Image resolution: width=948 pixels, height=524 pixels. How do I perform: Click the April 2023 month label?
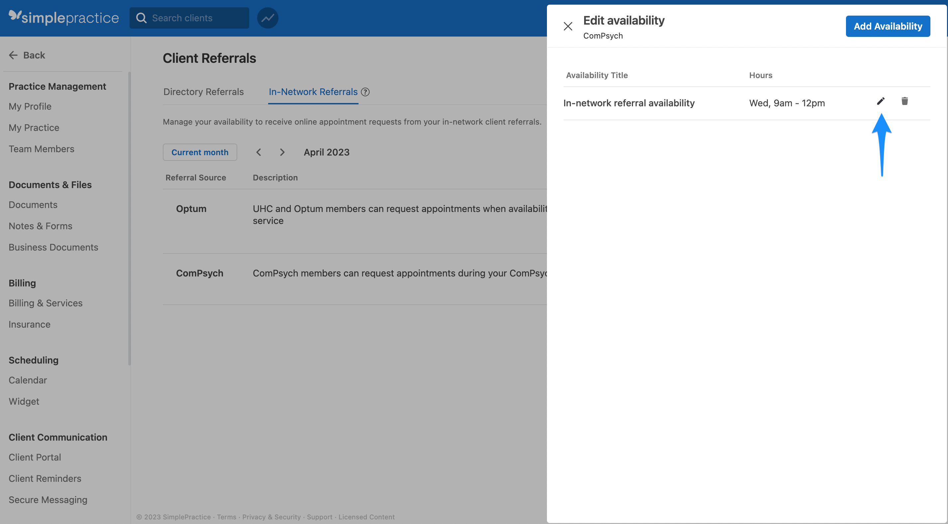(x=326, y=152)
